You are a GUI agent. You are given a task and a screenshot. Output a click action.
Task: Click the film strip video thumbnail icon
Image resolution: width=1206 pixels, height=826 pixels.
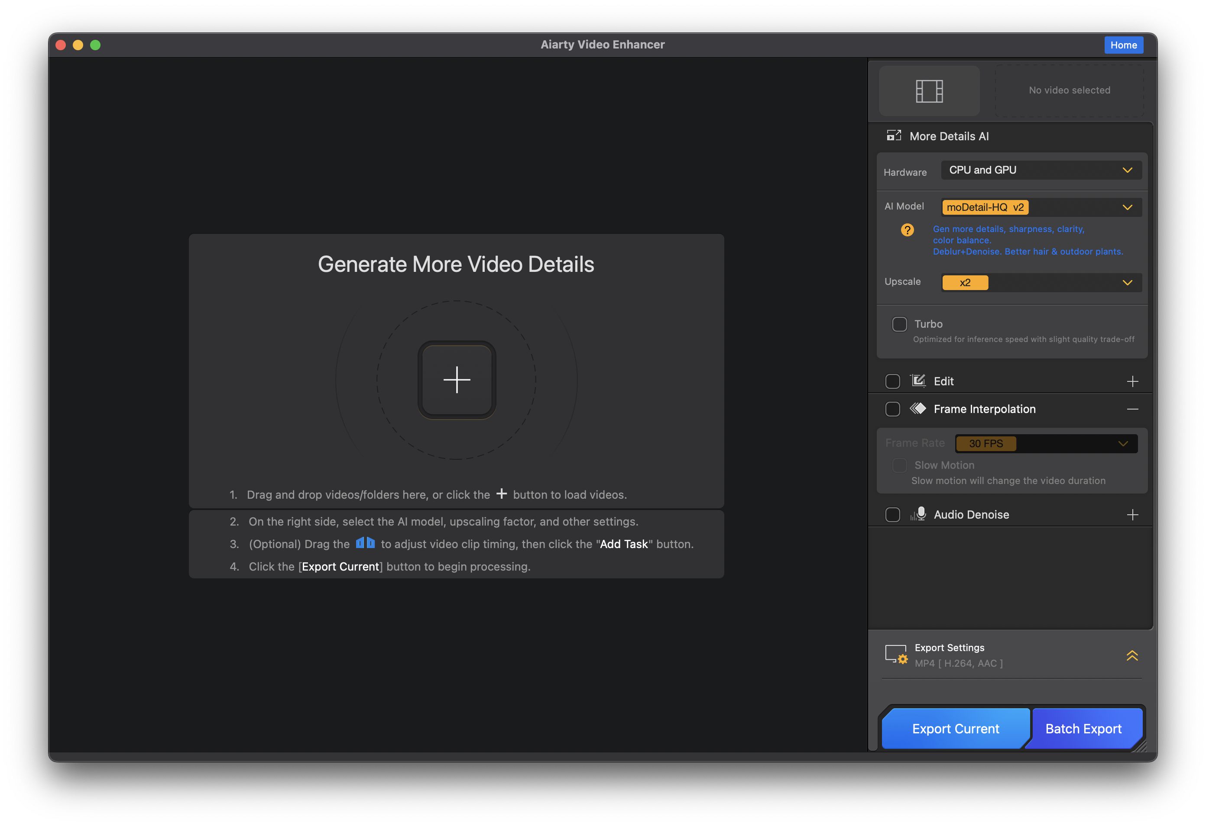point(929,91)
